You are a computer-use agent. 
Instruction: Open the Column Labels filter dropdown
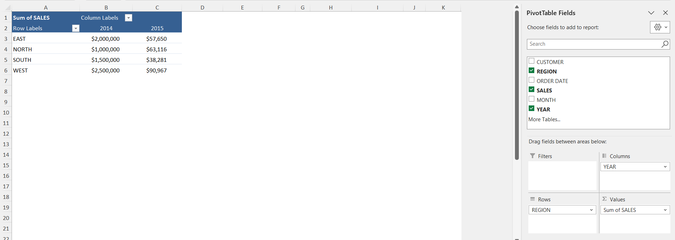coord(128,18)
